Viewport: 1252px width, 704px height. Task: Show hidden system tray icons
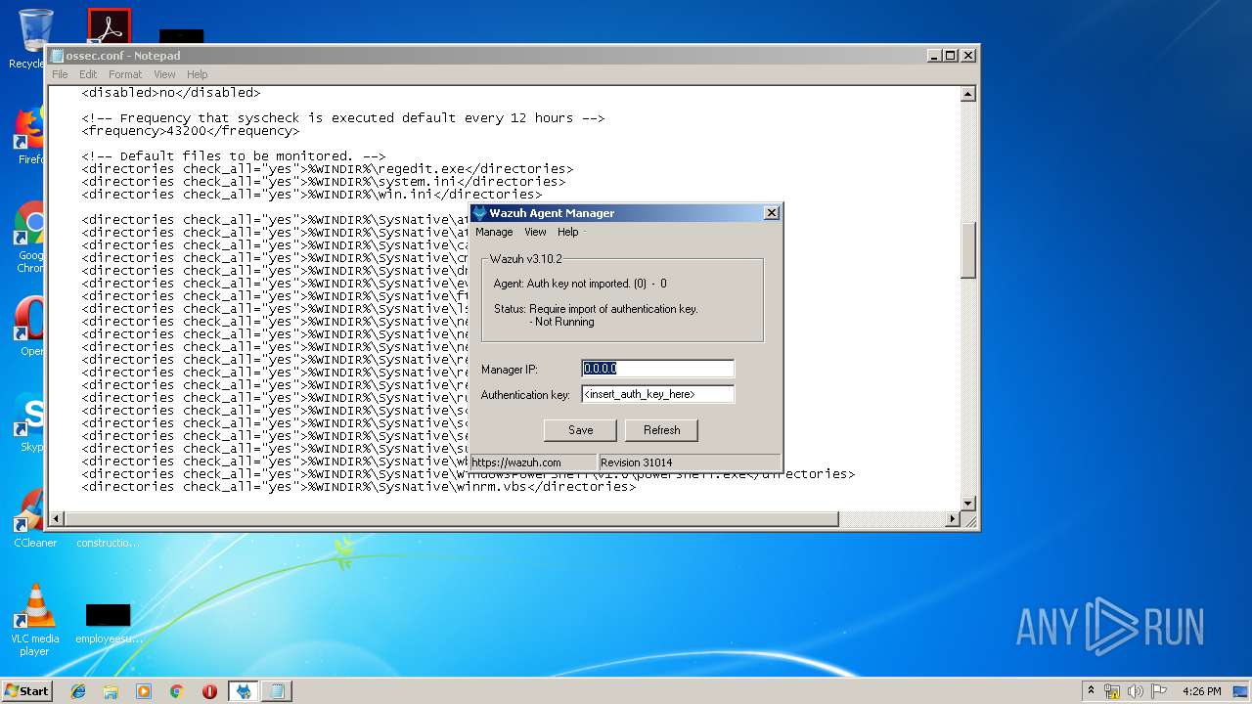pos(1091,690)
